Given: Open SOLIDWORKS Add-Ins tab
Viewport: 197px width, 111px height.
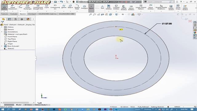Looking at the screenshot, I should (47, 14).
